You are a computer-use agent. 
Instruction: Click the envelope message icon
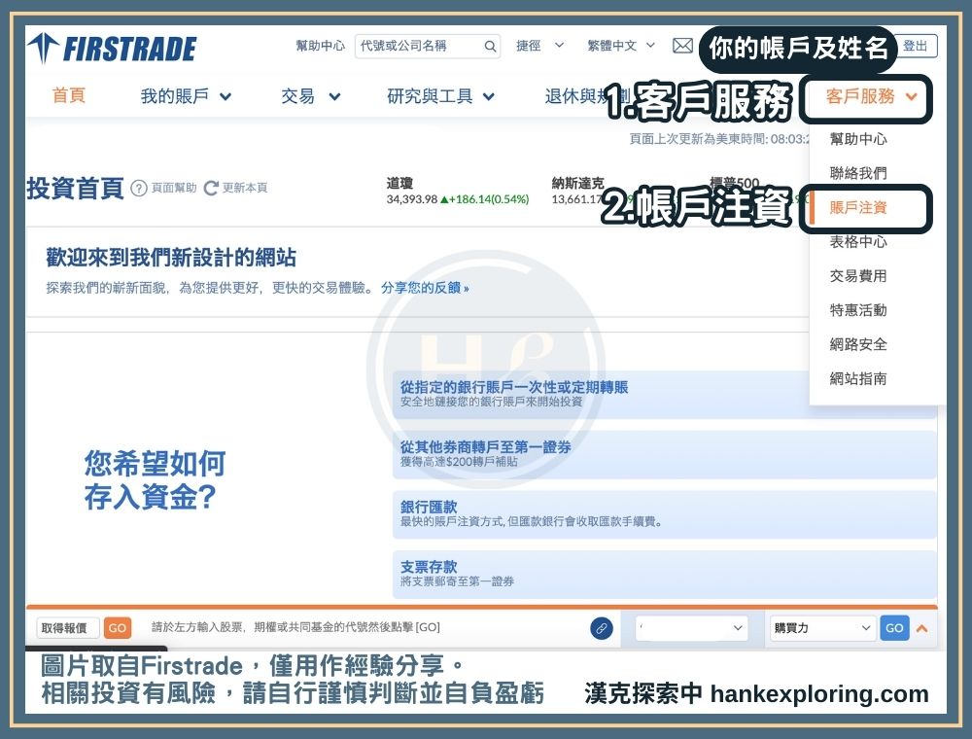[683, 45]
